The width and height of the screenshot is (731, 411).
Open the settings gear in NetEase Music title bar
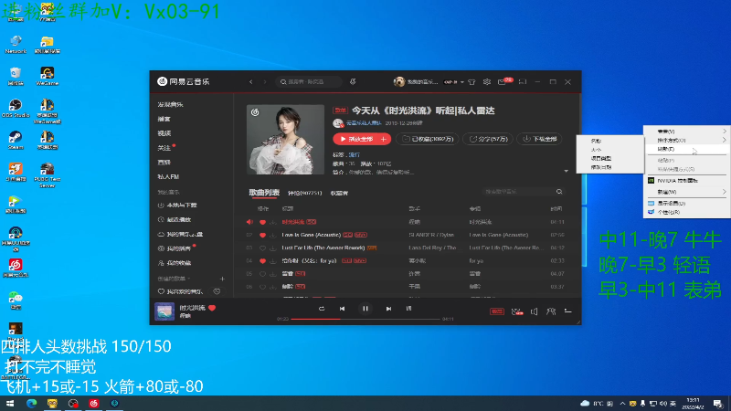pyautogui.click(x=487, y=81)
